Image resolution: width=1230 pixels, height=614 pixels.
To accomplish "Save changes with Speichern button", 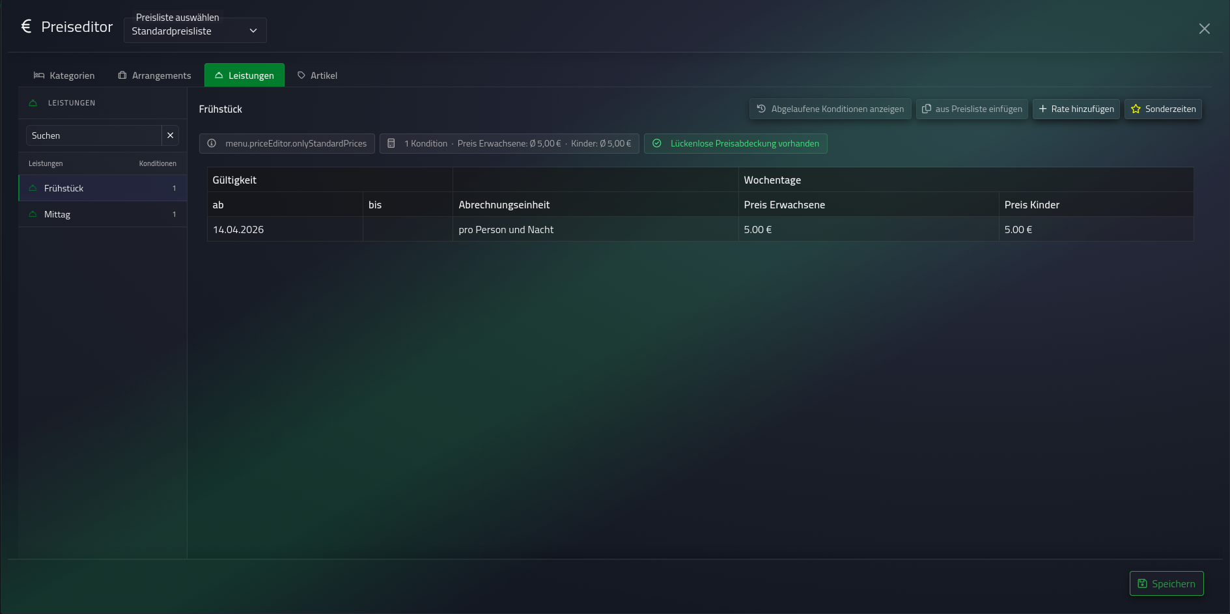I will 1167,583.
